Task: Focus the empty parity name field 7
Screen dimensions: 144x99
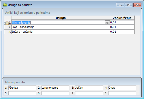Action: [89, 93]
